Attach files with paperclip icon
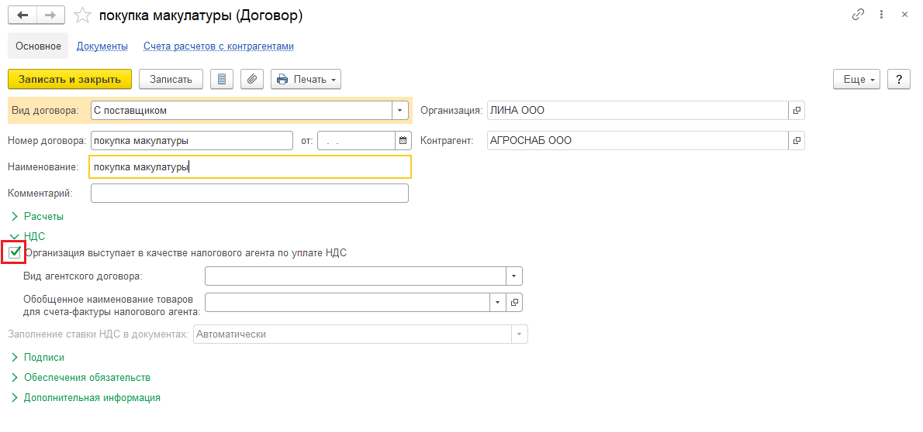 click(x=253, y=79)
